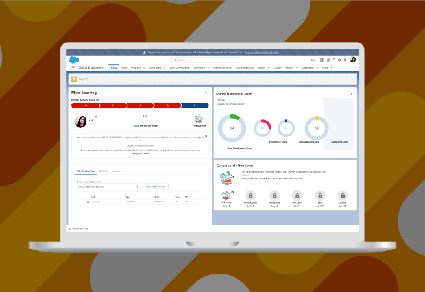The height and width of the screenshot is (292, 425).
Task: Click the Salesforce cloud logo
Action: tap(73, 60)
